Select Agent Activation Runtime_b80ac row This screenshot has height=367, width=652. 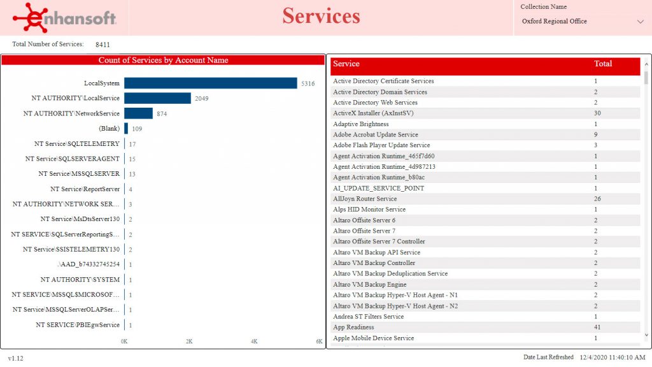[485, 177]
